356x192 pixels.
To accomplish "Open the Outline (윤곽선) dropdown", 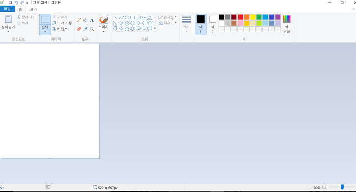I will point(167,17).
